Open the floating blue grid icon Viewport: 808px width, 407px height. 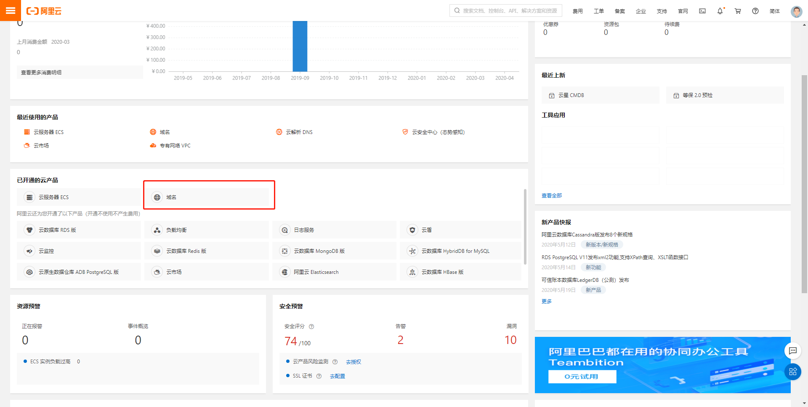pos(793,372)
